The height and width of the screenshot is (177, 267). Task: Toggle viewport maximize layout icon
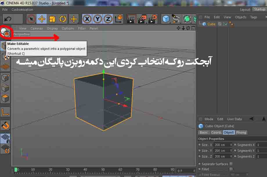[x=193, y=28]
